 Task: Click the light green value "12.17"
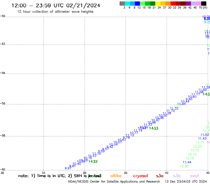coord(178,106)
